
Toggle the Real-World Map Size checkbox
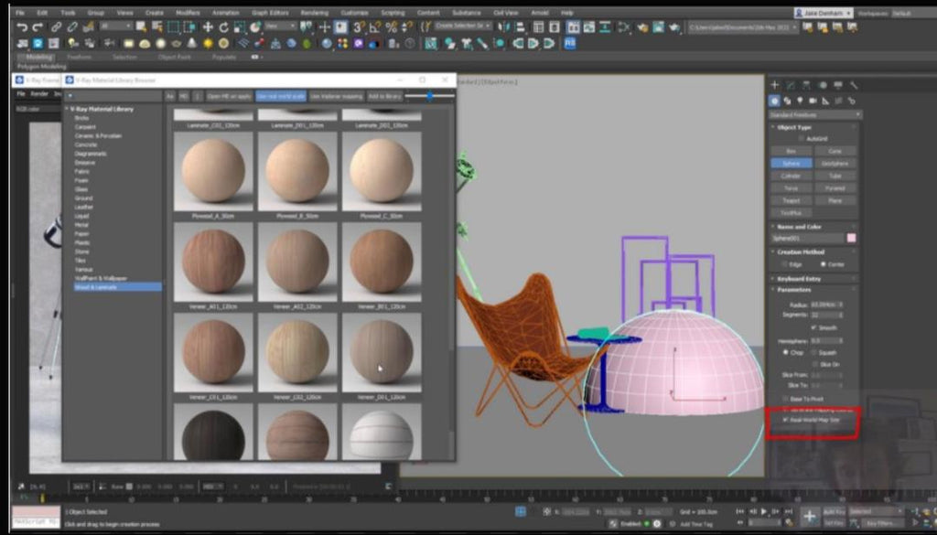pos(785,420)
